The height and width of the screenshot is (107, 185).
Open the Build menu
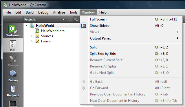tap(30, 12)
